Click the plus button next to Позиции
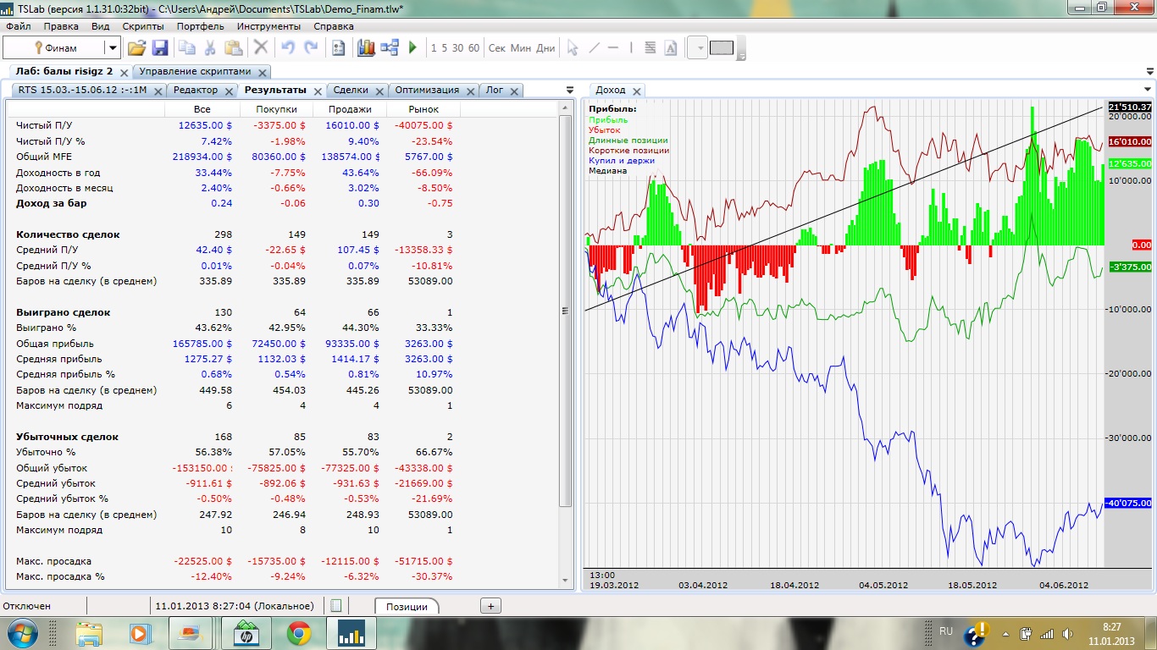This screenshot has height=650, width=1157. click(490, 606)
